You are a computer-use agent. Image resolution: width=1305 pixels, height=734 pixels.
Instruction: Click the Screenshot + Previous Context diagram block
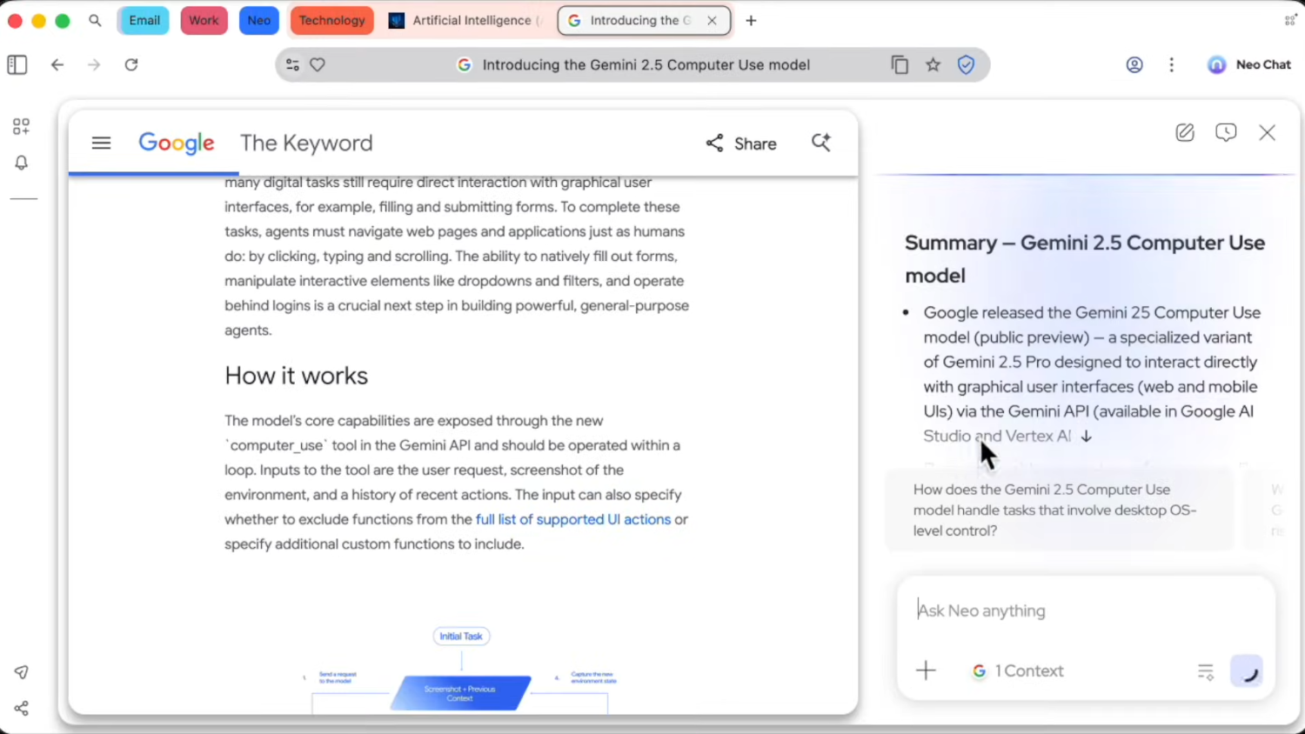[460, 693]
